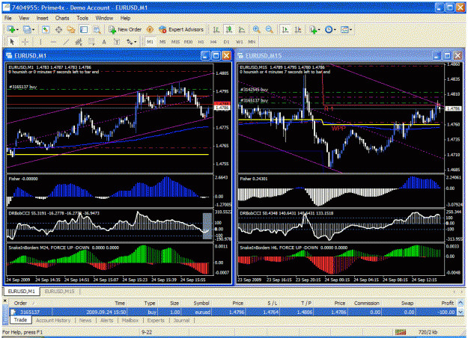This screenshot has height=338, width=468.
Task: Select the Fibonacci Retracement tool
Action: click(91, 42)
